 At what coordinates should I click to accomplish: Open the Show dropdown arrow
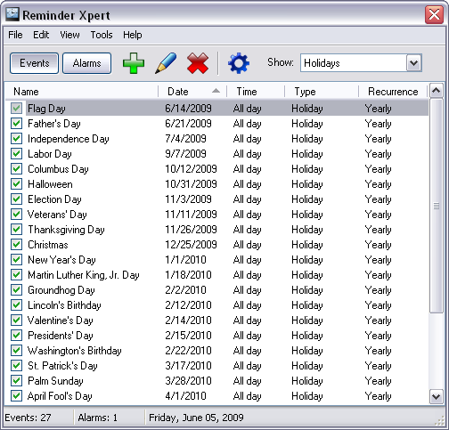click(414, 63)
